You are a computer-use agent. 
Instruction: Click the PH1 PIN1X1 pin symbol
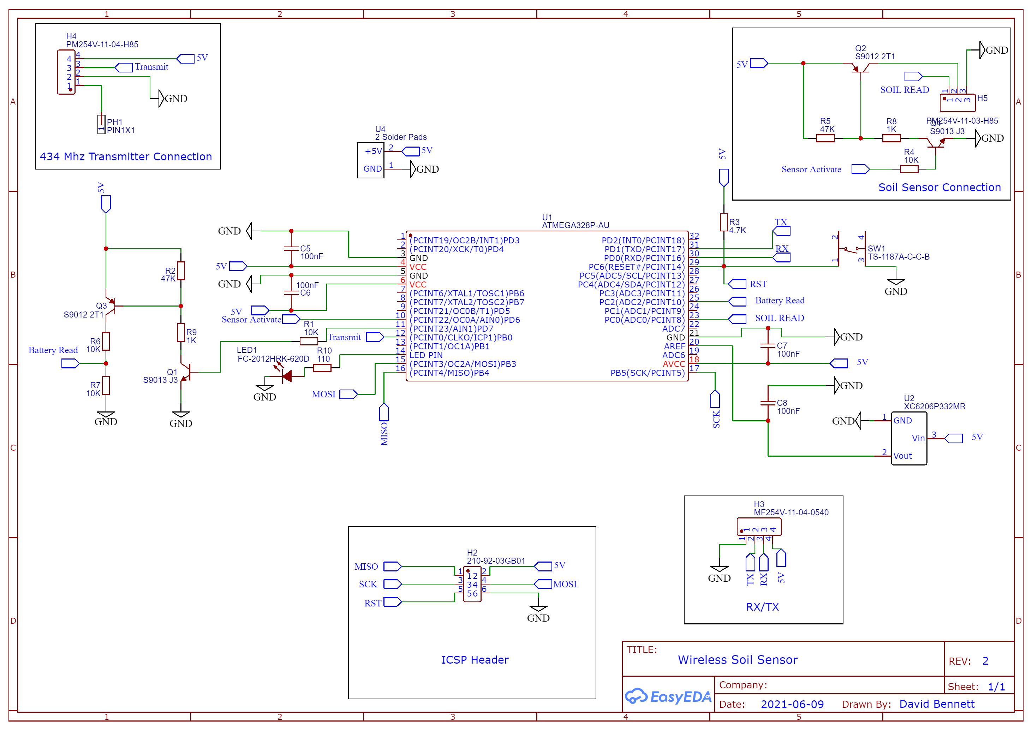(x=101, y=125)
